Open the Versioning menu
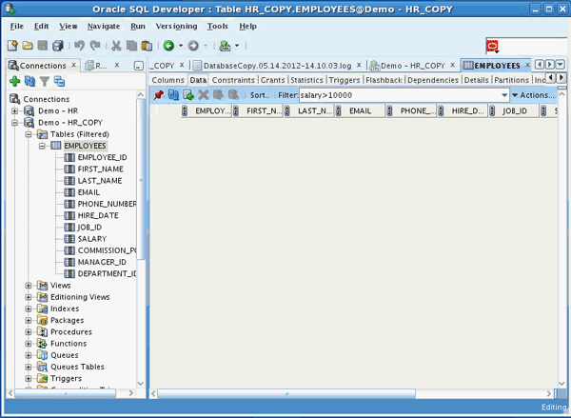The height and width of the screenshot is (418, 571). tap(177, 27)
